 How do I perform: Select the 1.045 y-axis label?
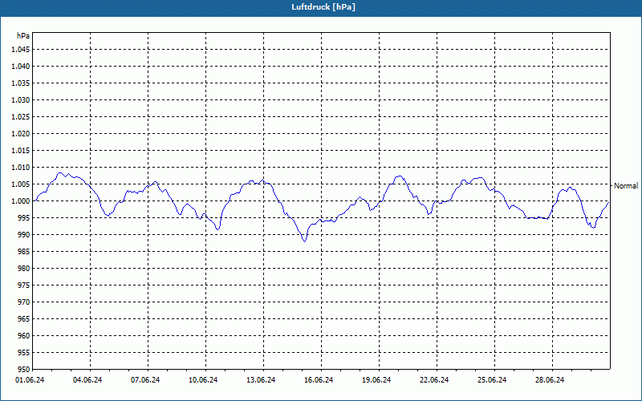tap(21, 50)
